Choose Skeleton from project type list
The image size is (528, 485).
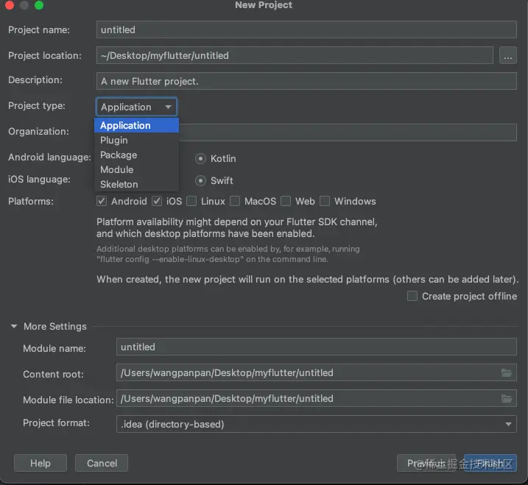(x=119, y=184)
